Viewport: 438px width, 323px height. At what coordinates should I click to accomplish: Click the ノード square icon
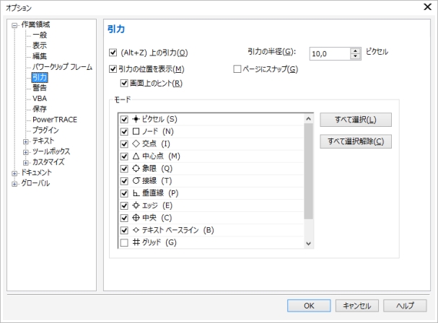coord(136,131)
